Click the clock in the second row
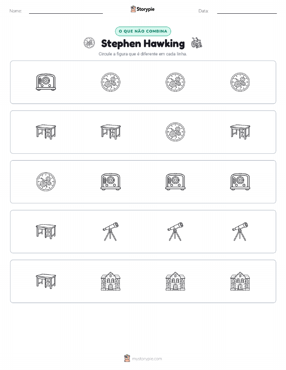 [x=175, y=132]
